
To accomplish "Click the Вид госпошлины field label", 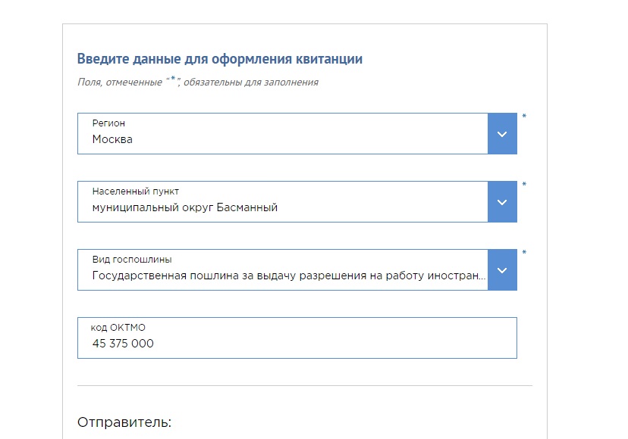I will 132,259.
